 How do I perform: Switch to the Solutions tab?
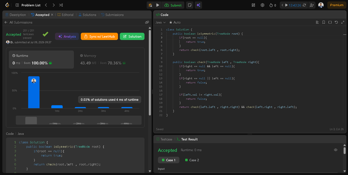pyautogui.click(x=87, y=15)
